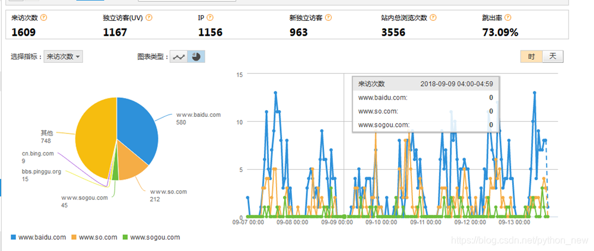The image size is (594, 251).
Task: Select daily 天 granularity
Action: point(552,57)
